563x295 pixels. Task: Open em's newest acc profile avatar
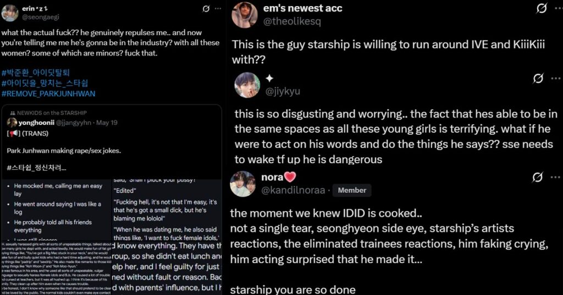pyautogui.click(x=245, y=15)
